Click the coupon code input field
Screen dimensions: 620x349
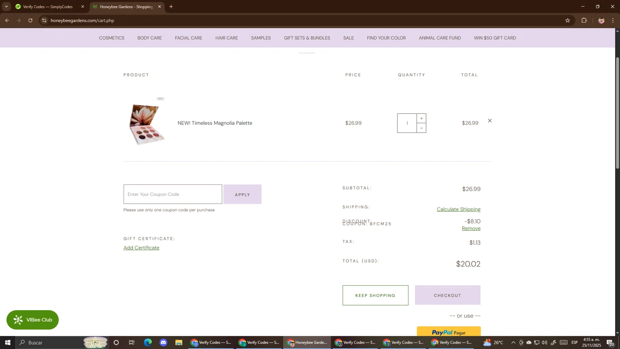click(173, 194)
